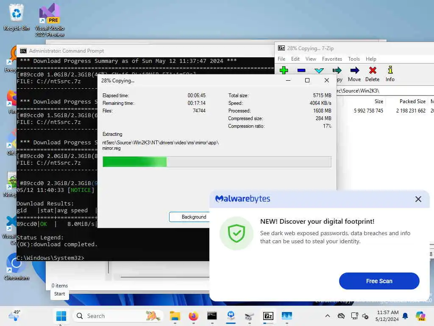The height and width of the screenshot is (326, 434).
Task: Open the Recycle Bin desktop icon
Action: 17,17
